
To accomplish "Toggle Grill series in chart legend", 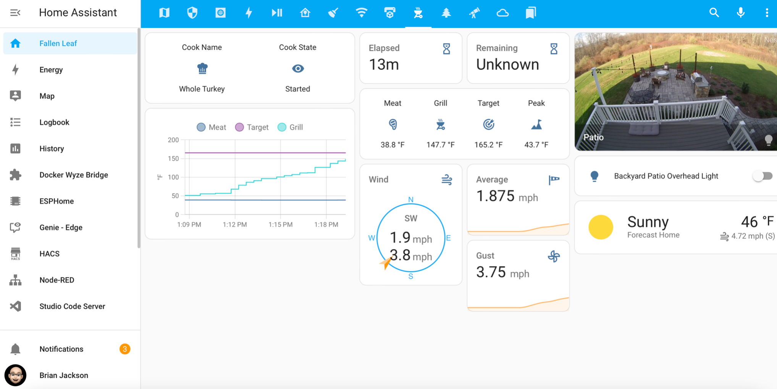I will pyautogui.click(x=291, y=127).
